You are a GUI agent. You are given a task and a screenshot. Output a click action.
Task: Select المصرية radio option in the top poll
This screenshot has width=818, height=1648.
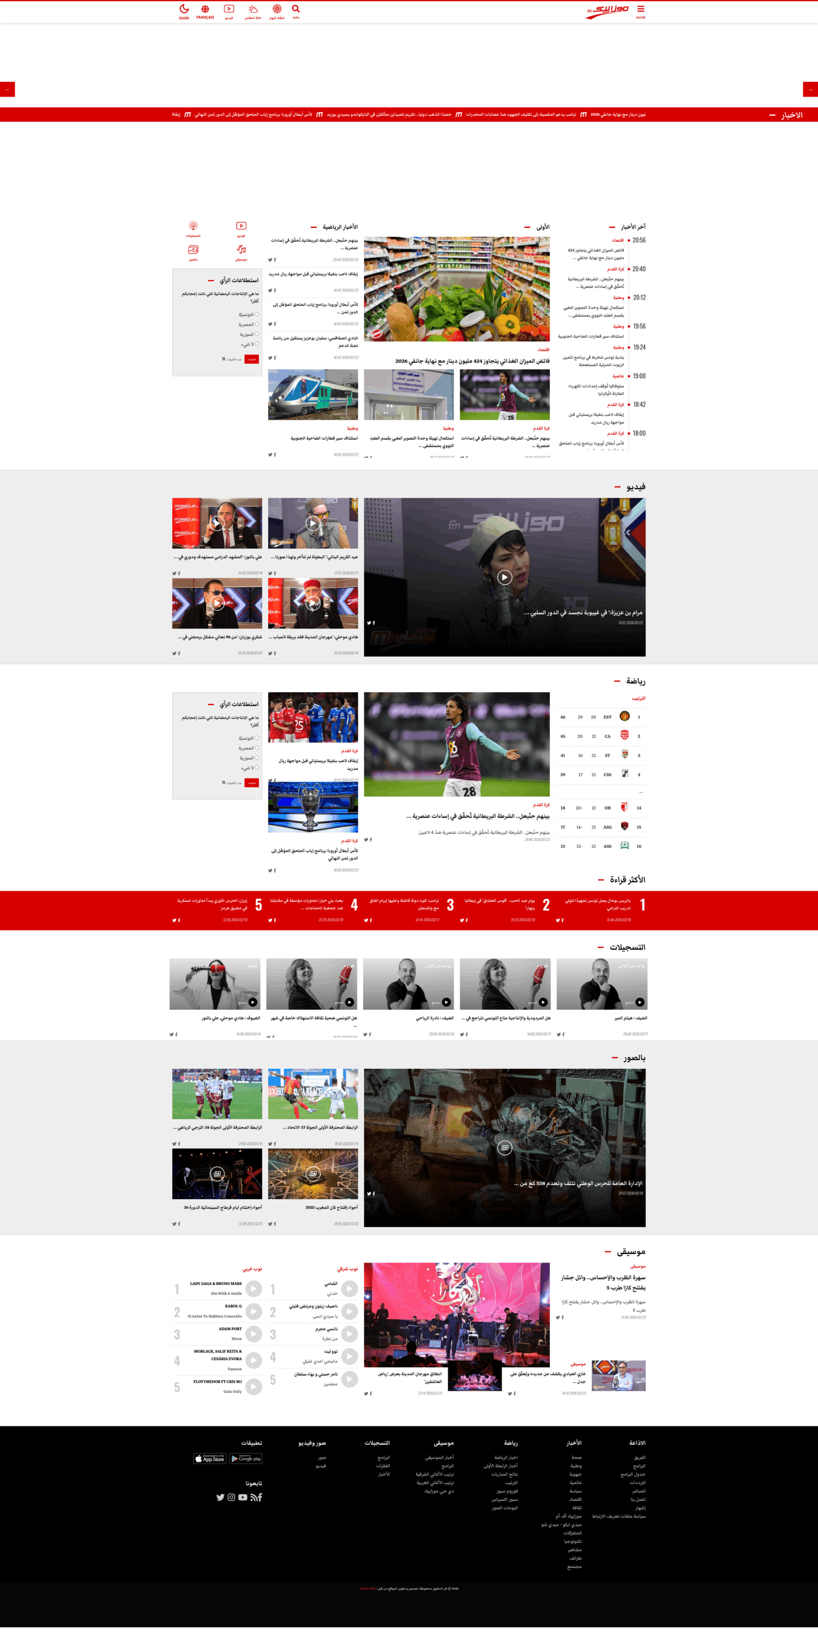coord(257,324)
